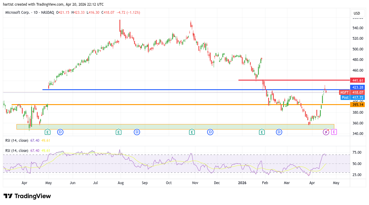369x205 pixels.
Task: Click the dividend D marker after February 2026
Action: pos(279,132)
